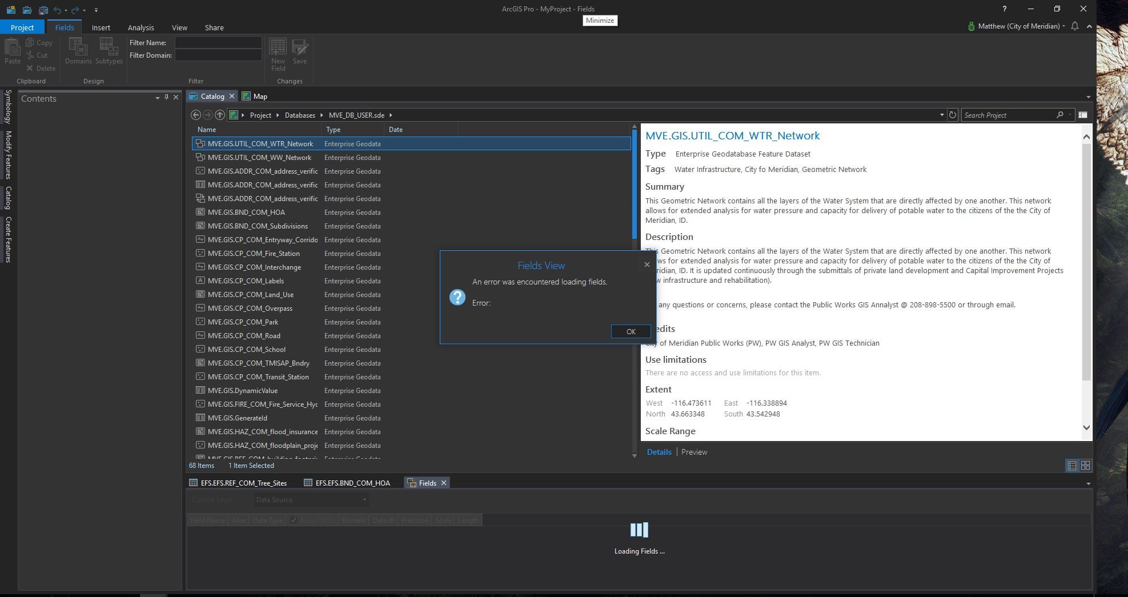
Task: Open the Subtypes view from the ribbon
Action: [109, 51]
